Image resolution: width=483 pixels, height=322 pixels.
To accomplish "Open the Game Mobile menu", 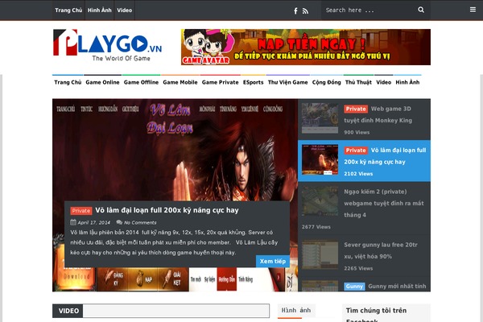I will point(180,82).
